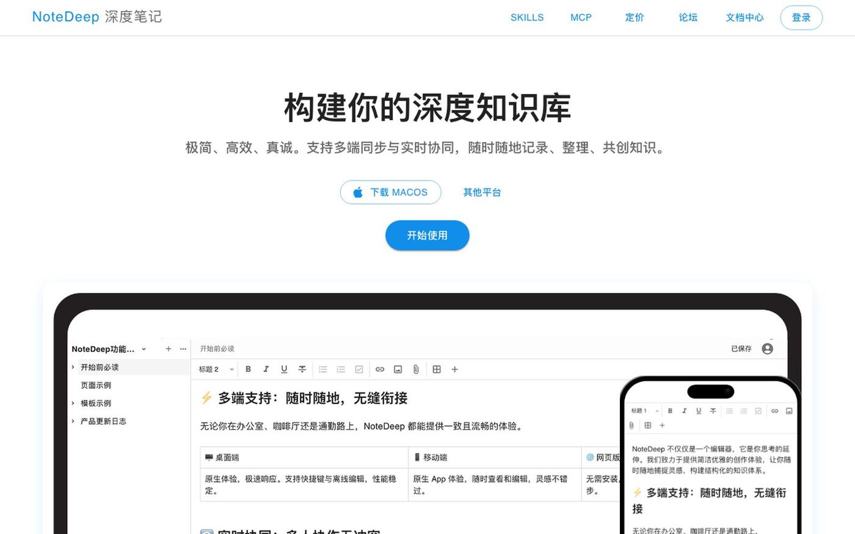Click the 桌面端 table header cell
Screen dimensions: 855x534
[304, 457]
